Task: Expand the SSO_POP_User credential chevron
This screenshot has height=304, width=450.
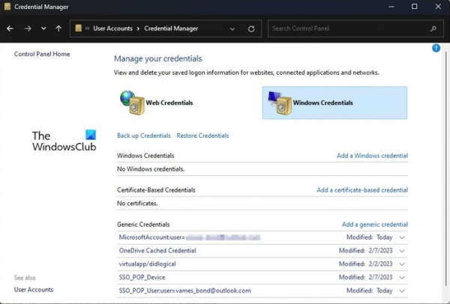Action: pyautogui.click(x=402, y=291)
